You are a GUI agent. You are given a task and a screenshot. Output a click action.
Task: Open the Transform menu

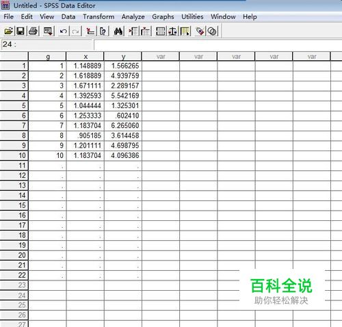(x=98, y=16)
